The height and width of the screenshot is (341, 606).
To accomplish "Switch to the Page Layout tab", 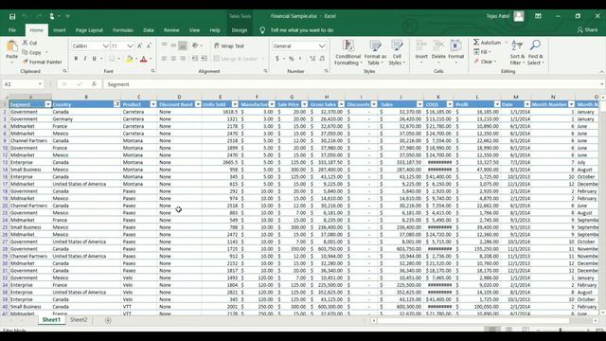I will pos(89,30).
